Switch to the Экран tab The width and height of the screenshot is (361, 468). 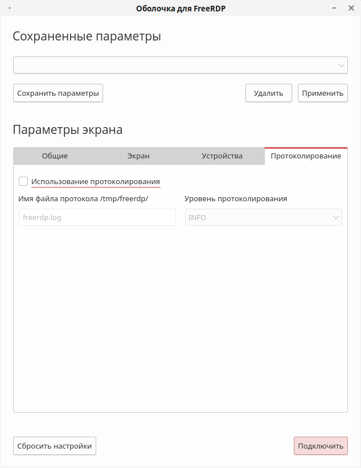(138, 156)
